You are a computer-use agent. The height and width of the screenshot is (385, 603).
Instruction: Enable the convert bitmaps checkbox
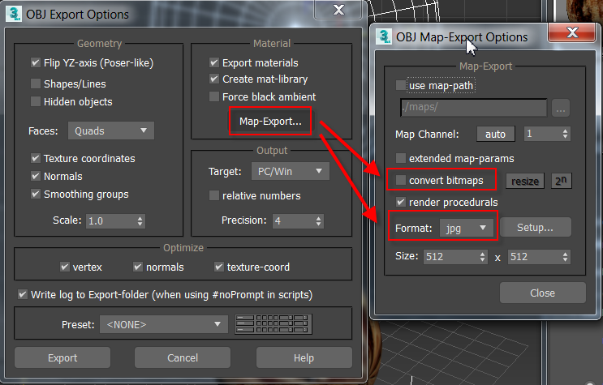coord(401,180)
